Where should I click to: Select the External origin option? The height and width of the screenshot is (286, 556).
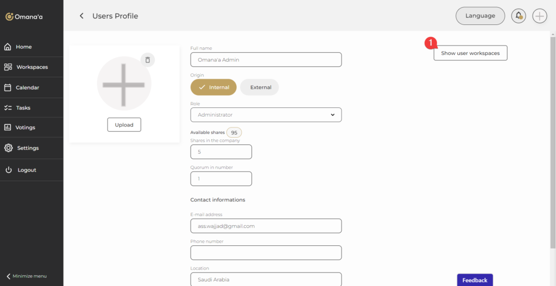[x=260, y=87]
